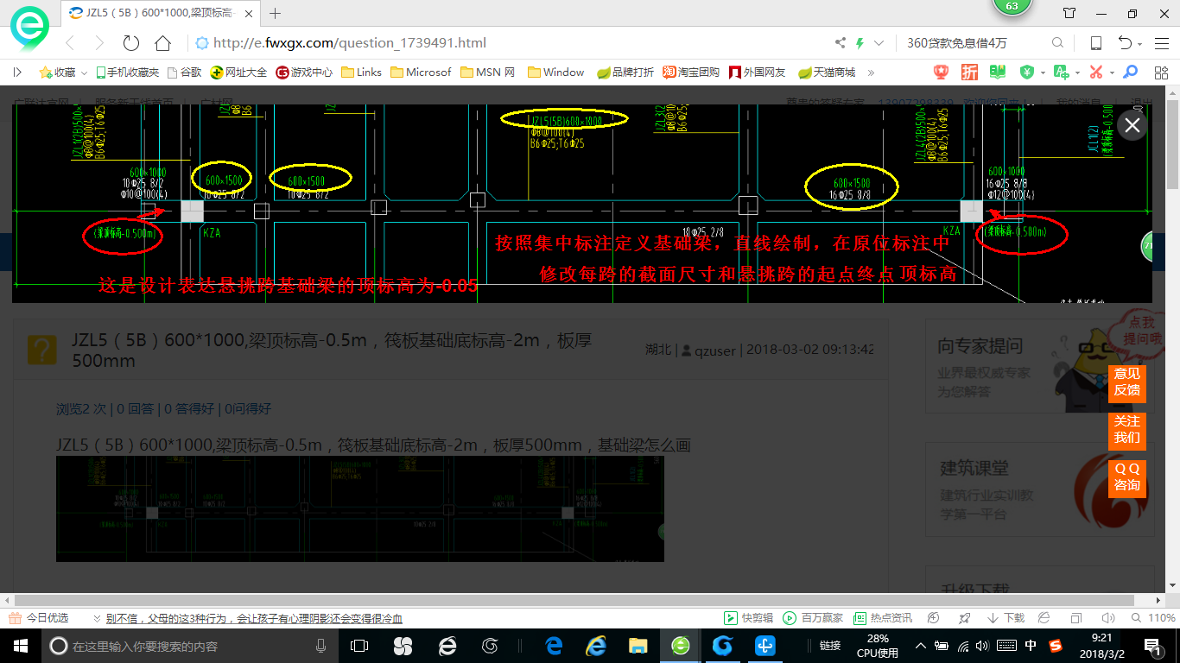Open the Links bookmark folder
This screenshot has height=663, width=1180.
362,73
